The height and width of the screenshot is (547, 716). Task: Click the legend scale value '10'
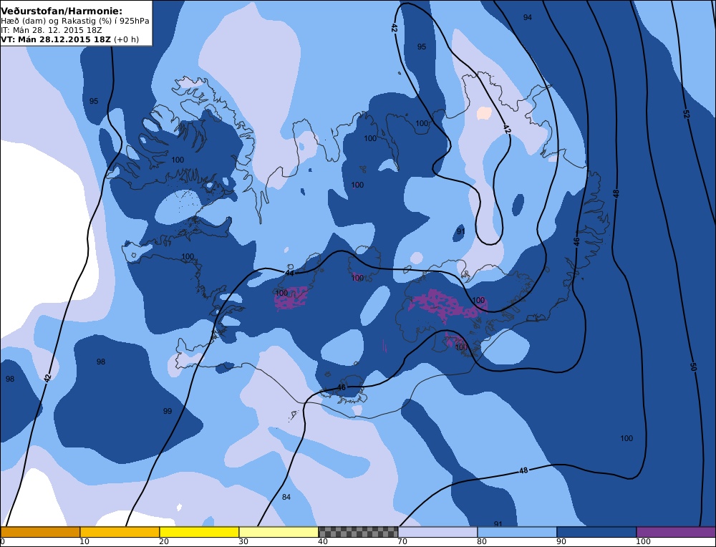coord(84,541)
